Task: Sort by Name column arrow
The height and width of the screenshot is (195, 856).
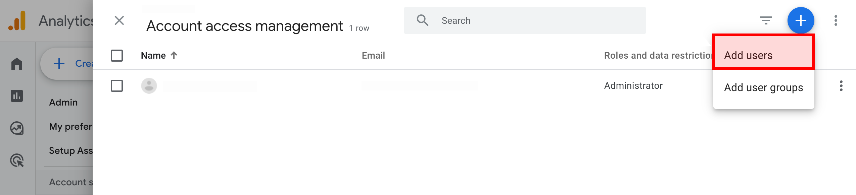Action: click(174, 55)
